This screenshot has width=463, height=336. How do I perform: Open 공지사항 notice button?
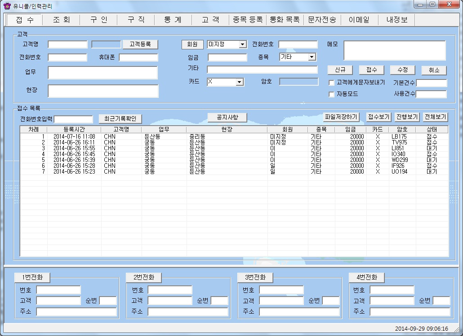[227, 117]
